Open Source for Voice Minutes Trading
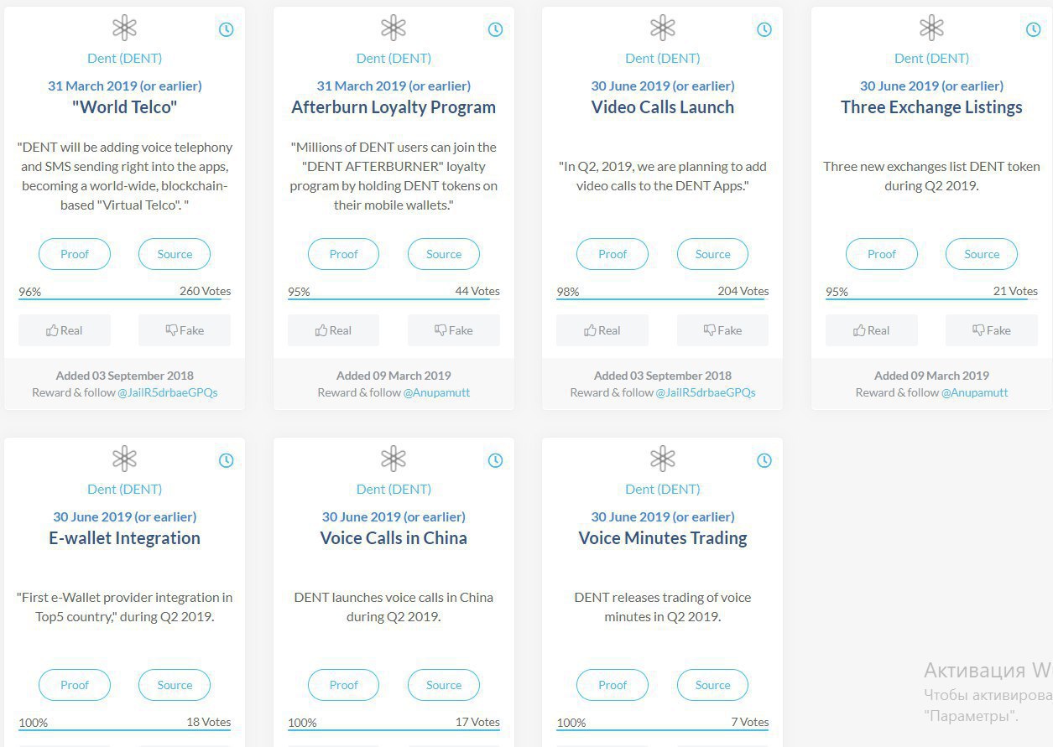The height and width of the screenshot is (747, 1053). point(712,685)
